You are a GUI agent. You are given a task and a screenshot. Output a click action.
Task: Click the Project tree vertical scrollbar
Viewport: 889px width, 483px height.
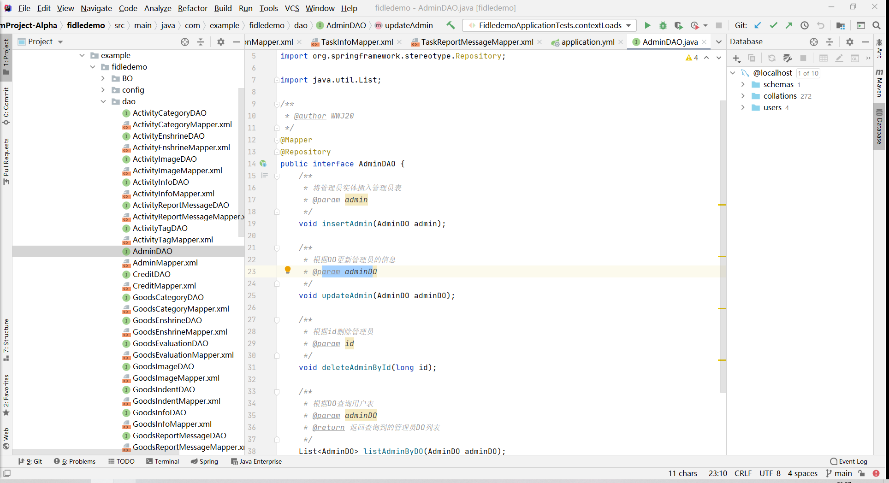[x=241, y=163]
